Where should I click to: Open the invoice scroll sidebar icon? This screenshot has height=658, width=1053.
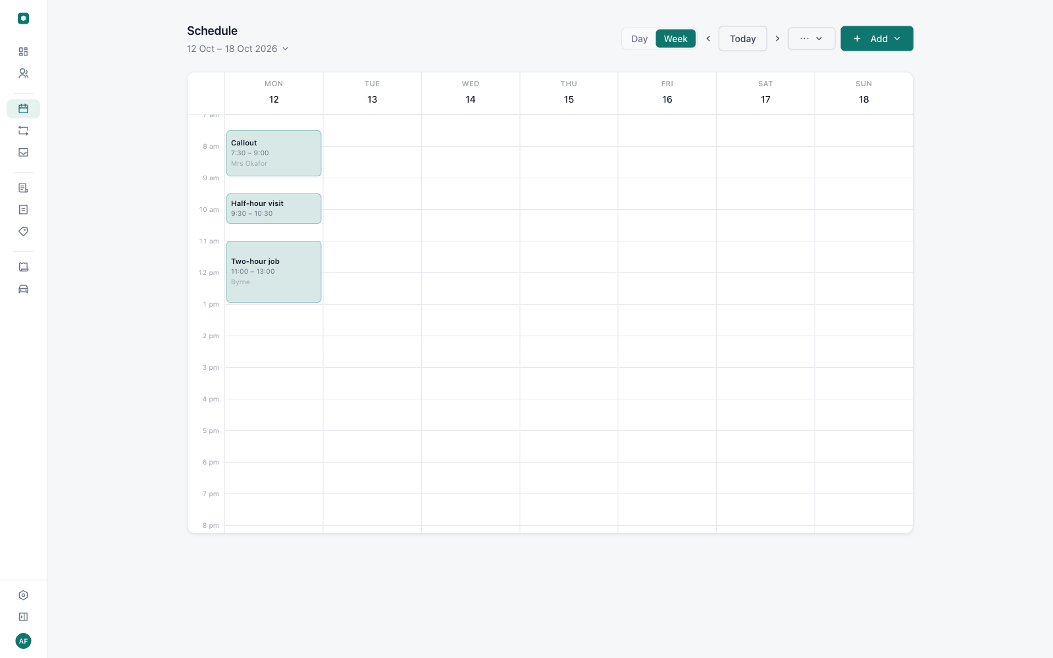pyautogui.click(x=23, y=188)
